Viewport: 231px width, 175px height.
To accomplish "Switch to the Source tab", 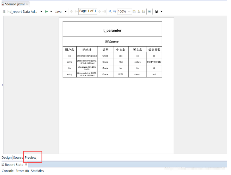I will pyautogui.click(x=18, y=158).
